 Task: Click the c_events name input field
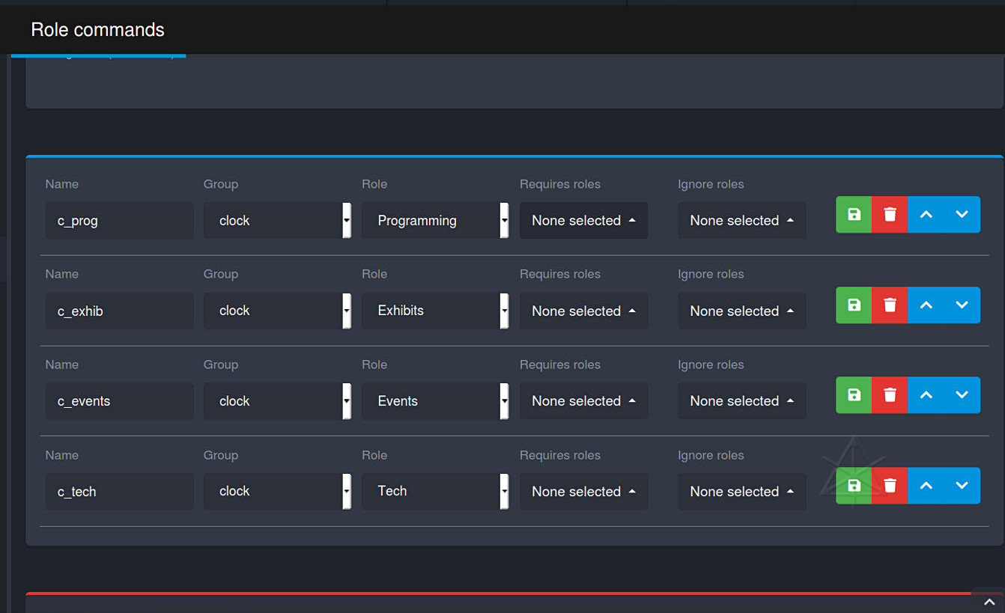point(119,401)
